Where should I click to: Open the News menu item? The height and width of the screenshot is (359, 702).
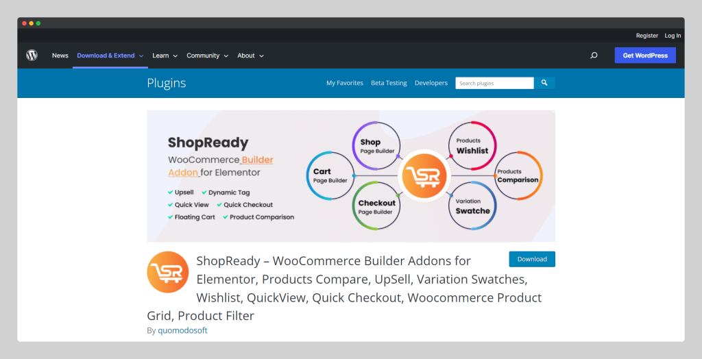tap(60, 55)
